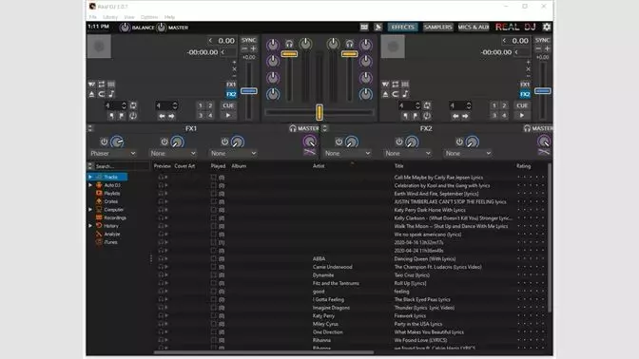Click the left deck reloop power icon
Viewport: 639px width, 359px height.
point(133,116)
